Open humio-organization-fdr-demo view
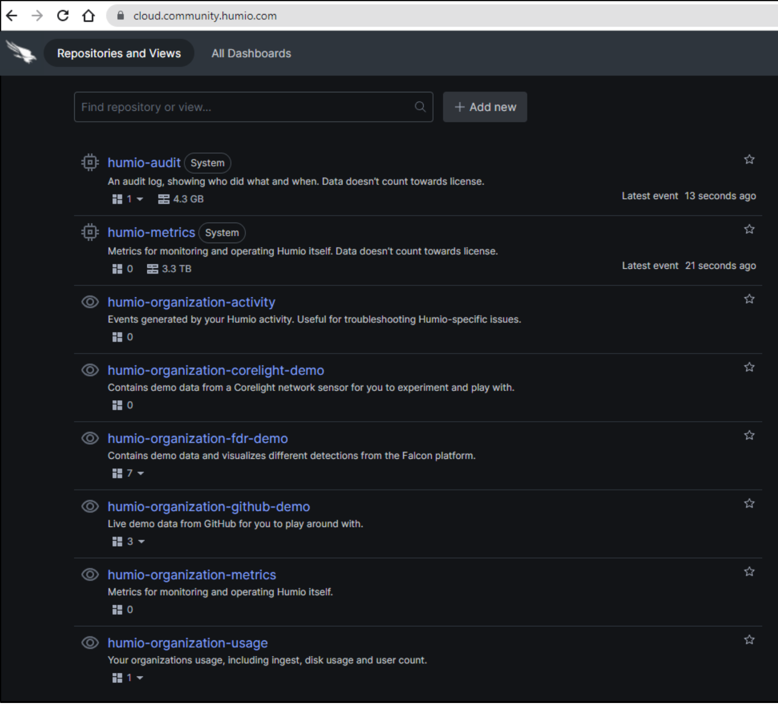The image size is (778, 704). [198, 438]
